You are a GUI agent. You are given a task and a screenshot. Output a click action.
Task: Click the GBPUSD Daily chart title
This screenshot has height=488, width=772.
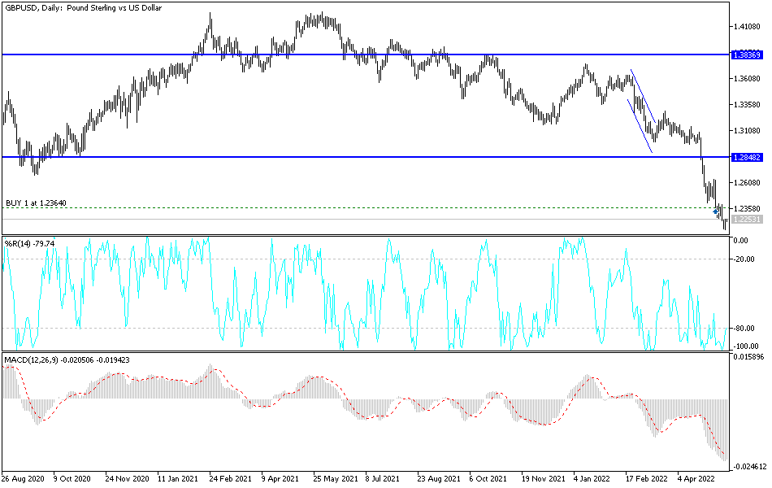[x=83, y=8]
